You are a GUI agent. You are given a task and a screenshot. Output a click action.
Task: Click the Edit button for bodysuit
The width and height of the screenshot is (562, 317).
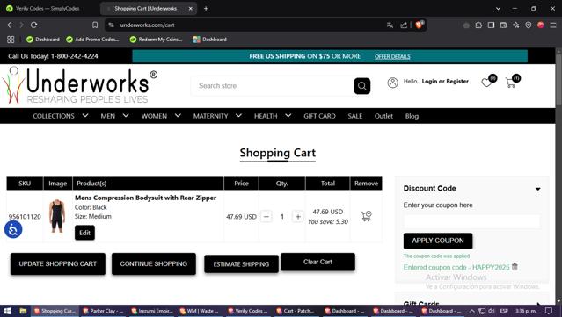(84, 233)
